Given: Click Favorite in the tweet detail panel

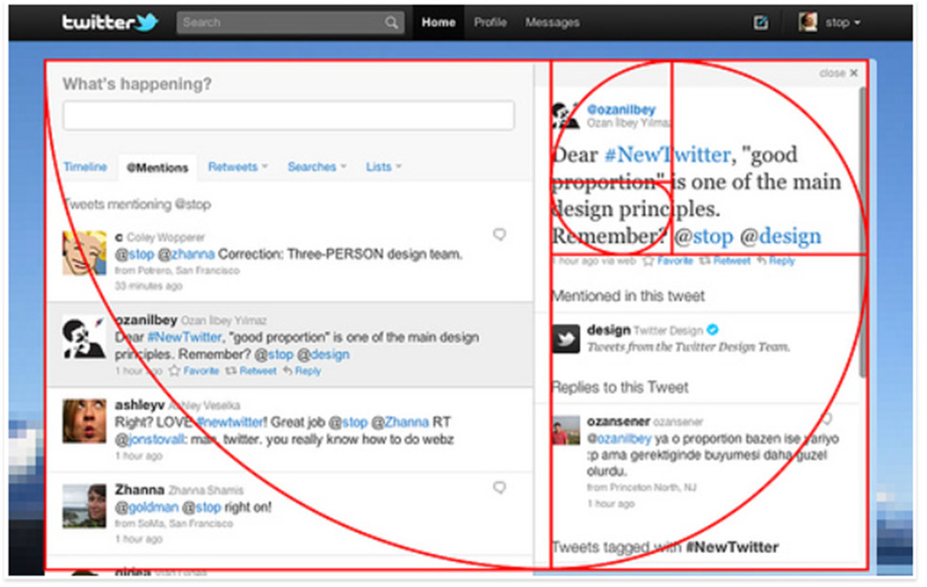Looking at the screenshot, I should click(668, 260).
